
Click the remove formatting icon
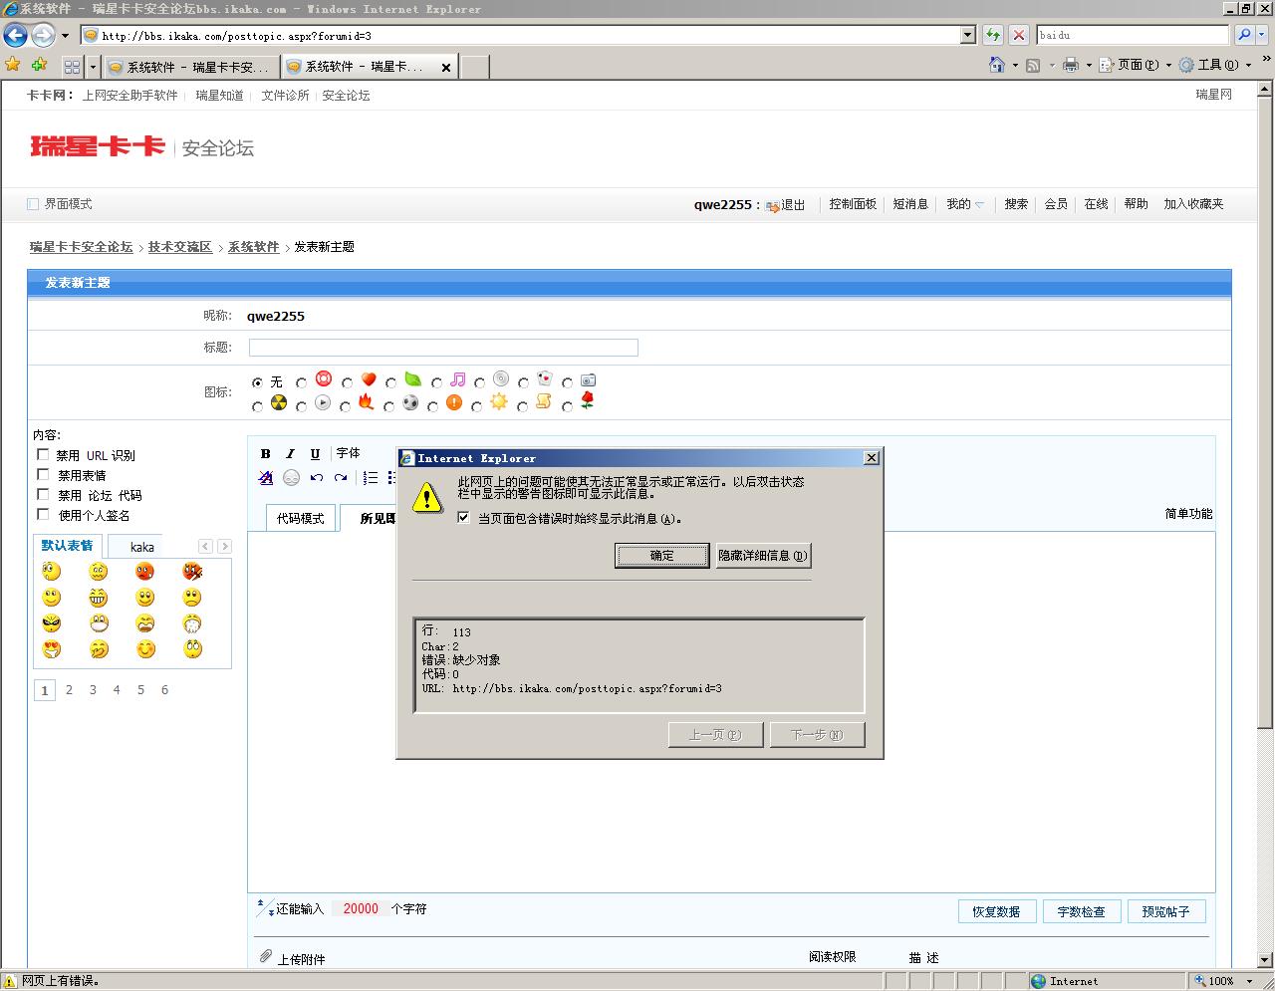266,477
